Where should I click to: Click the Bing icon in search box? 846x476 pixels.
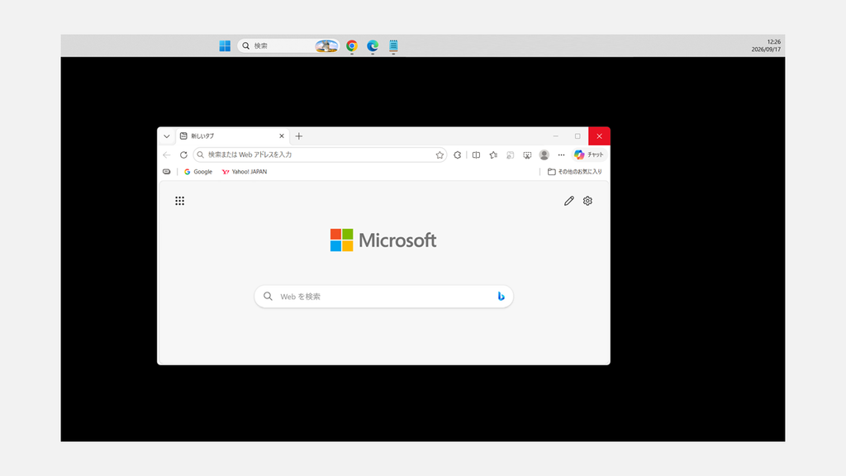(x=501, y=297)
